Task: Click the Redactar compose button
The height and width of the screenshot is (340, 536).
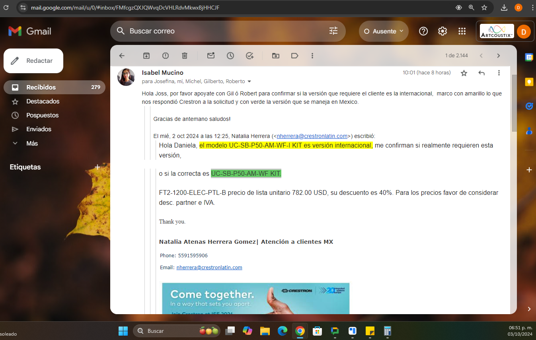Action: pyautogui.click(x=33, y=61)
